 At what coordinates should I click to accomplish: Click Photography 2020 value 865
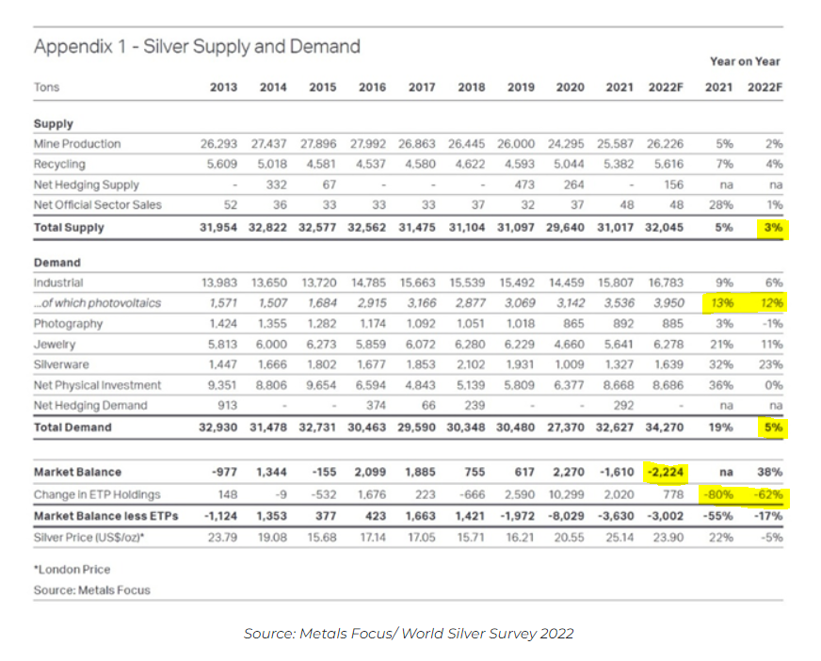(574, 324)
